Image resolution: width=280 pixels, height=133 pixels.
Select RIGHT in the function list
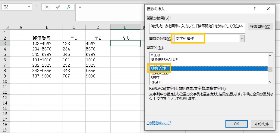(156, 82)
